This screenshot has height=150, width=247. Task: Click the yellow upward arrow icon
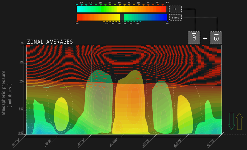(239, 121)
